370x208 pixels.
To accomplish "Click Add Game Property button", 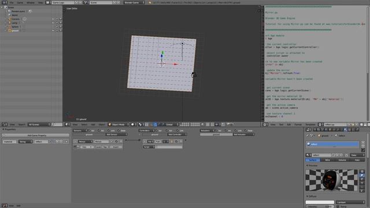I will [36, 135].
